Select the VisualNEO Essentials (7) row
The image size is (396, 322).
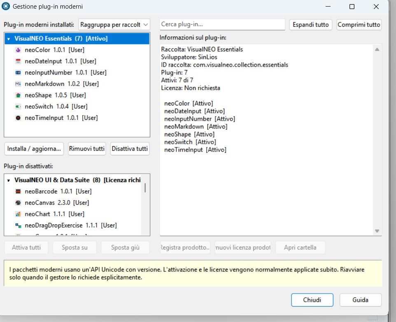[77, 39]
